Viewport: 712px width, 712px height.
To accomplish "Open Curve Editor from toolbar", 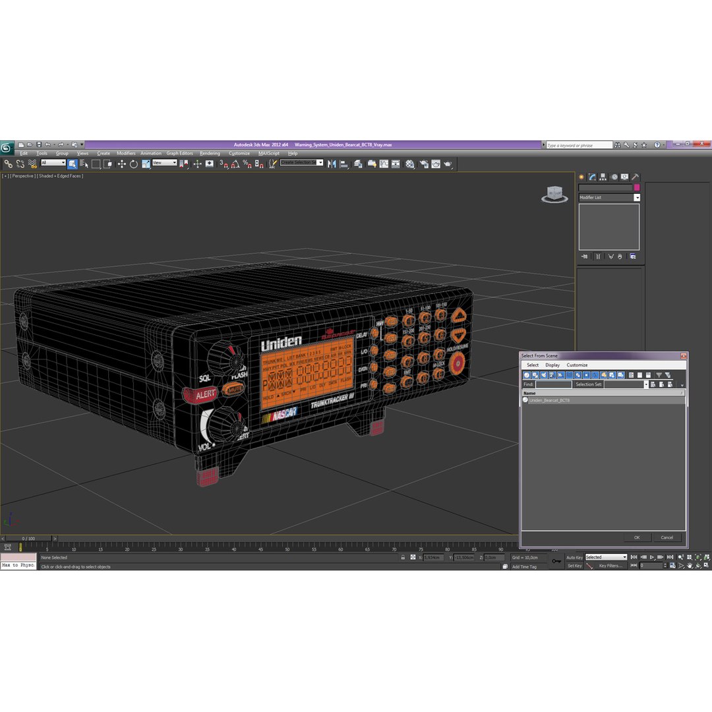I will 384,164.
